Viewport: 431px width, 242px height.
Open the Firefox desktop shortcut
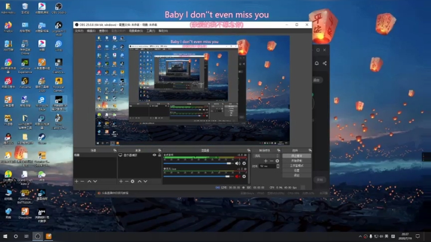click(8, 27)
